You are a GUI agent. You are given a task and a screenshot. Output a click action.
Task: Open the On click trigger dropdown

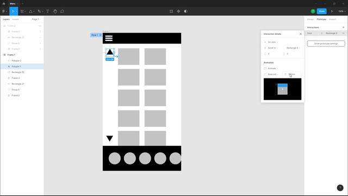[x=272, y=42]
